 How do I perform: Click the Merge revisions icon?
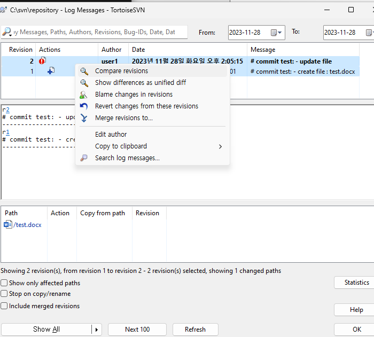[x=84, y=118]
